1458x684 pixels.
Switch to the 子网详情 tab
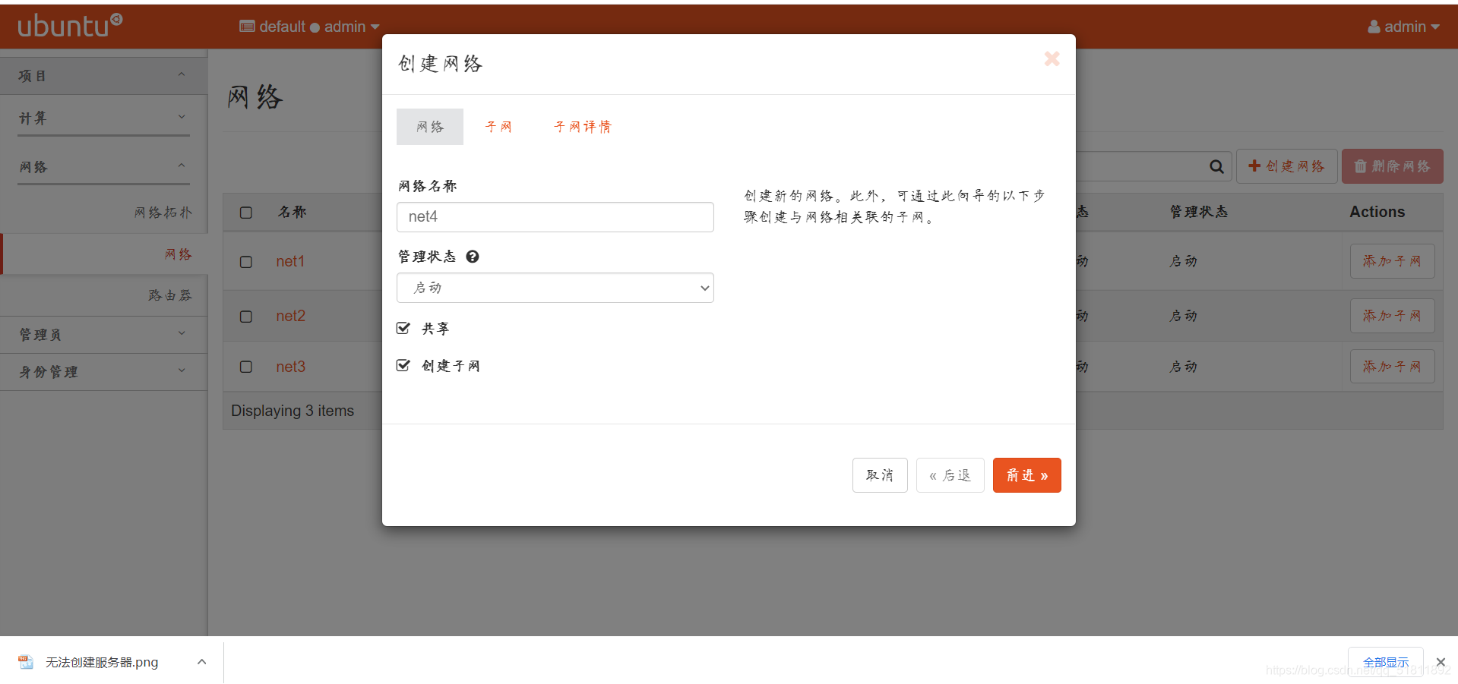[582, 126]
